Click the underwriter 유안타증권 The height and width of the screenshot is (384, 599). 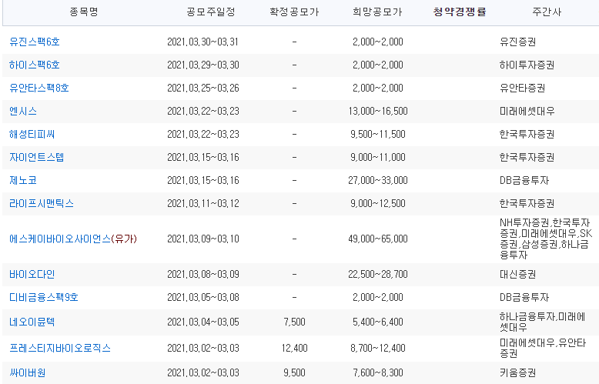click(522, 88)
